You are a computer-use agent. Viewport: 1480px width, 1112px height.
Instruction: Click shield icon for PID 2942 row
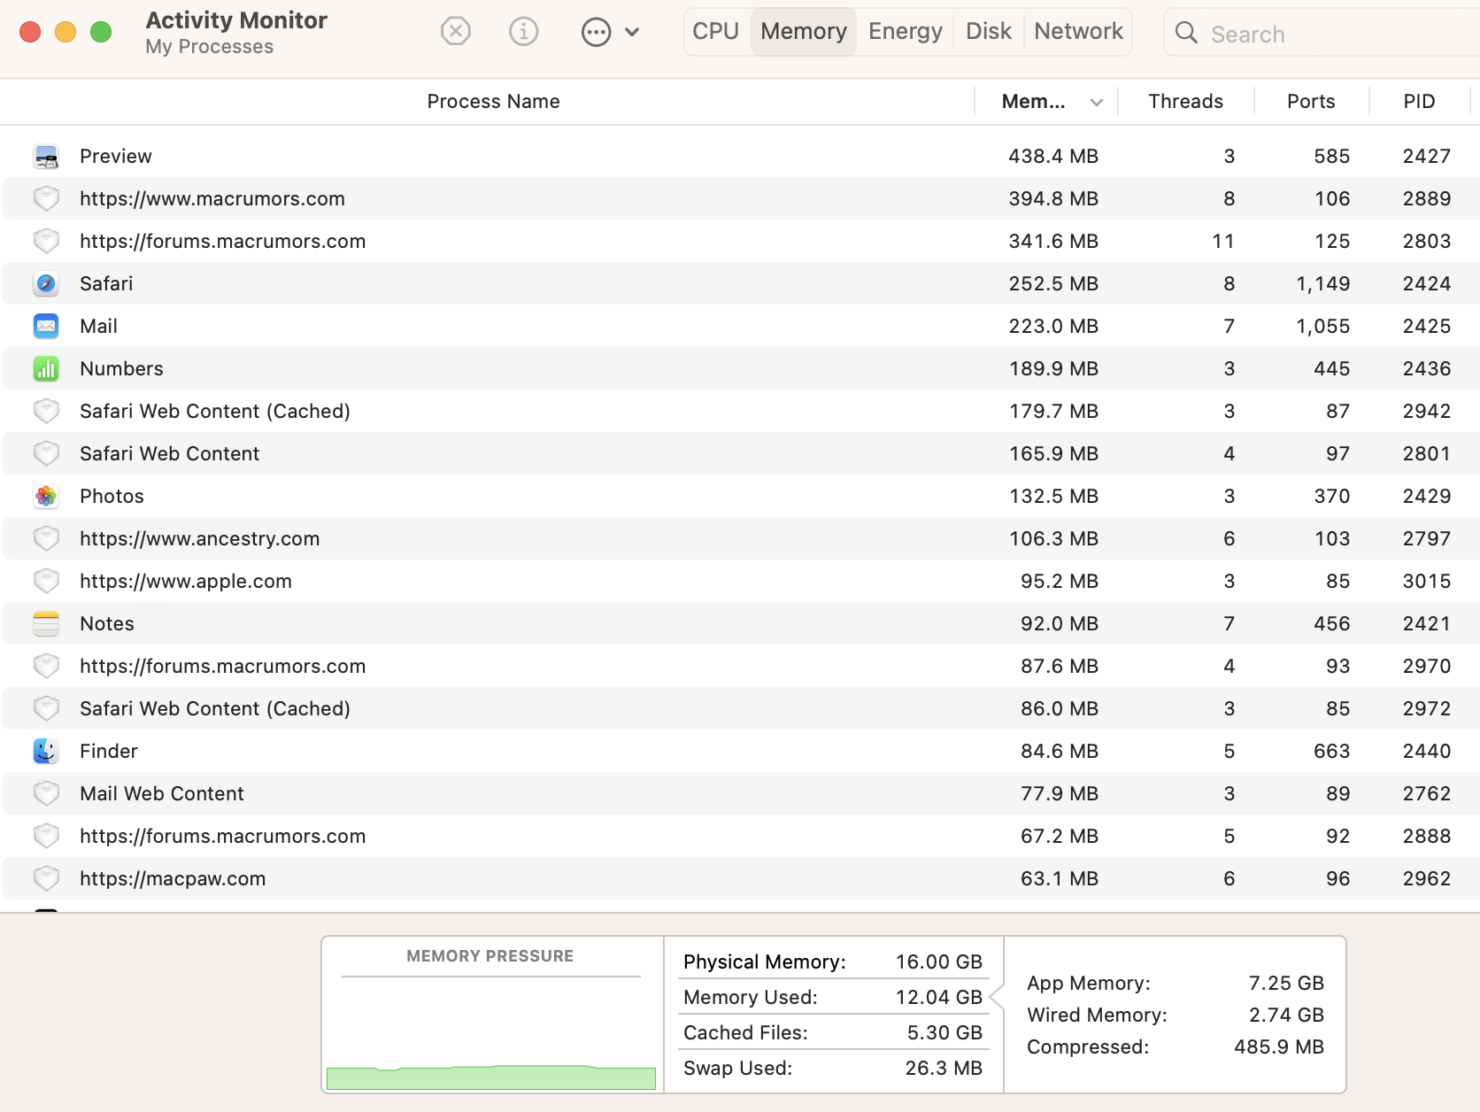46,411
